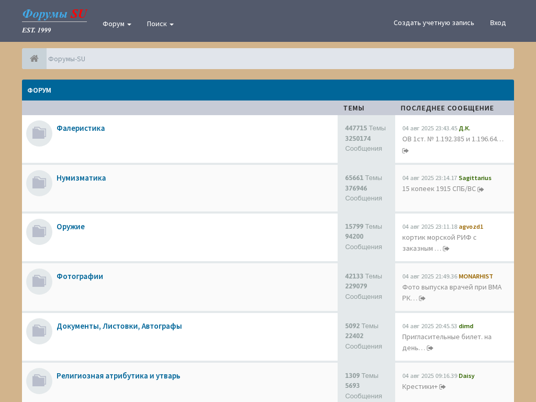The image size is (536, 402).
Task: Click the Форумы-SU breadcrumb link
Action: [x=66, y=59]
